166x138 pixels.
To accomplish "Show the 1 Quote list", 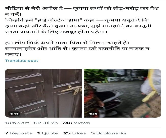I will tap(48, 133).
